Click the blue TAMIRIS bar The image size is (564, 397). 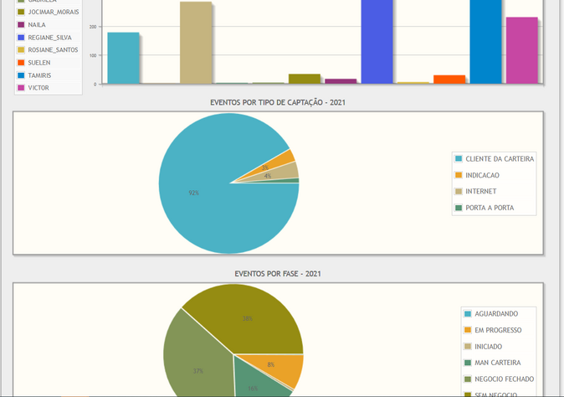pyautogui.click(x=485, y=42)
